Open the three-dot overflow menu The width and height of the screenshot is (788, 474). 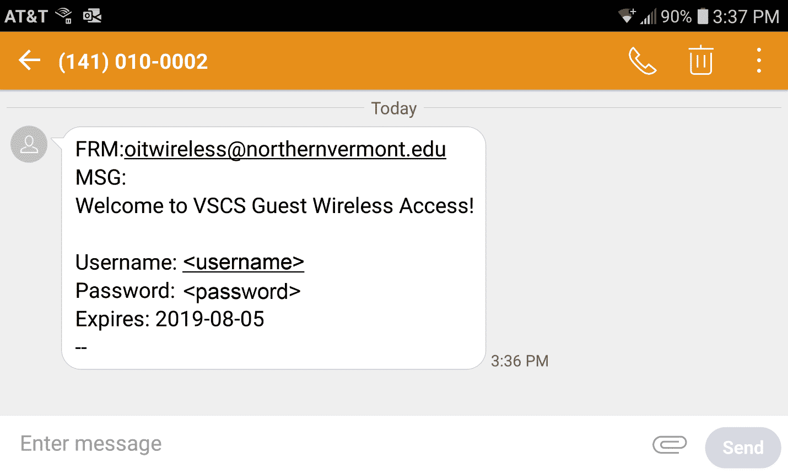(759, 61)
